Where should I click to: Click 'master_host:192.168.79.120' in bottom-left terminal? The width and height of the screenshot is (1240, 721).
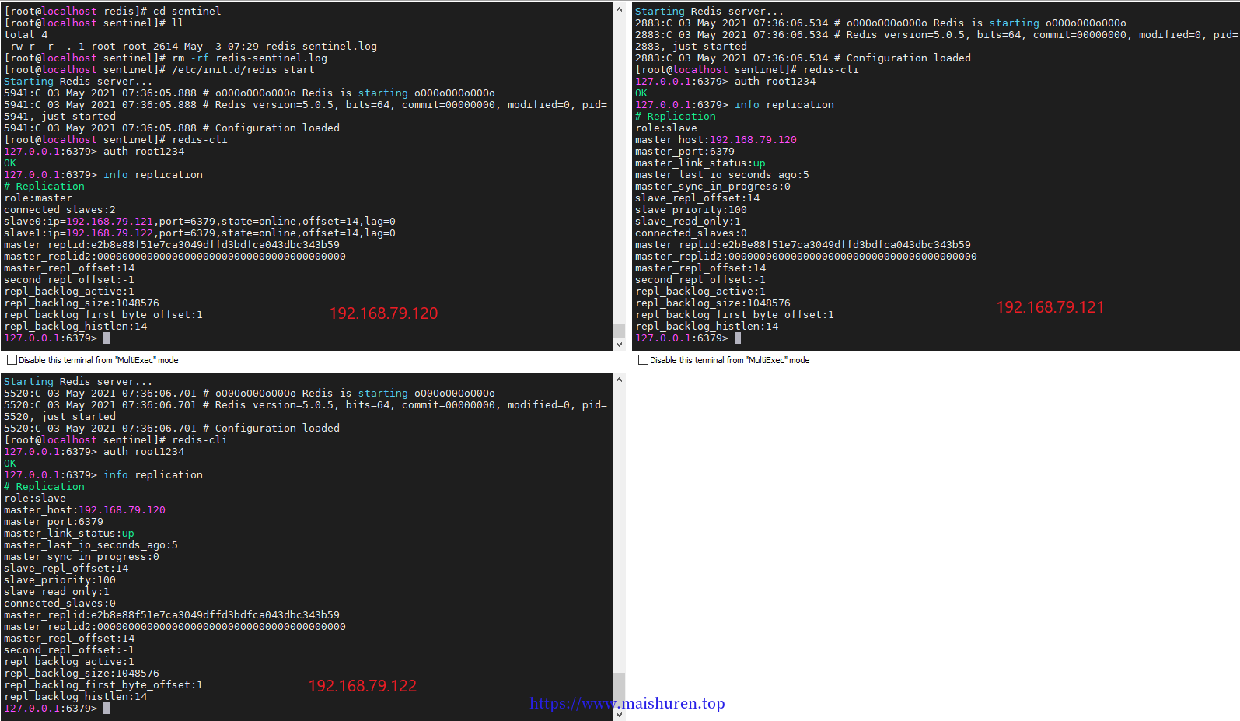pyautogui.click(x=85, y=510)
